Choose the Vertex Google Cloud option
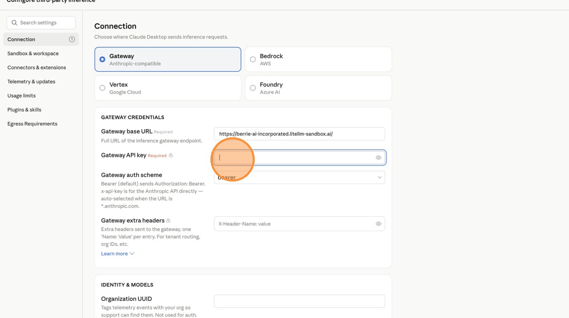The height and width of the screenshot is (318, 569). (x=103, y=88)
